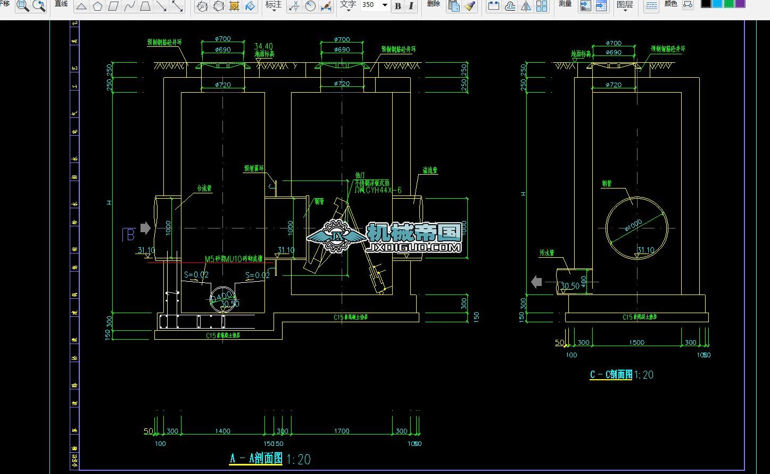This screenshot has width=770, height=474.
Task: Select the mirror flip tool
Action: pos(525,6)
